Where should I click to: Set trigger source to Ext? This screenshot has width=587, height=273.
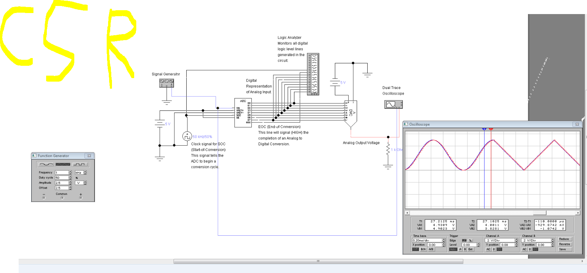click(470, 249)
